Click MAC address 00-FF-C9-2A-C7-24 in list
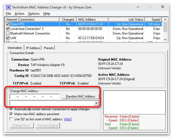The height and width of the screenshot is (138, 173). [90, 24]
